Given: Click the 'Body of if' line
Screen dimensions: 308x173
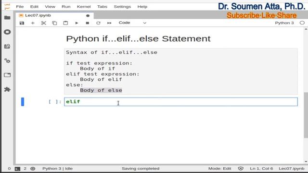Looking at the screenshot, I should tap(97, 69).
